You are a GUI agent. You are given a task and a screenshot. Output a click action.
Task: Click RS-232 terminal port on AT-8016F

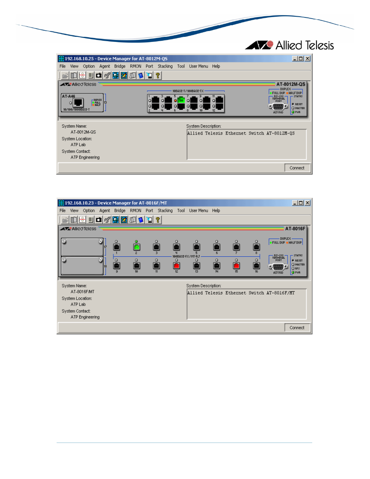(278, 267)
